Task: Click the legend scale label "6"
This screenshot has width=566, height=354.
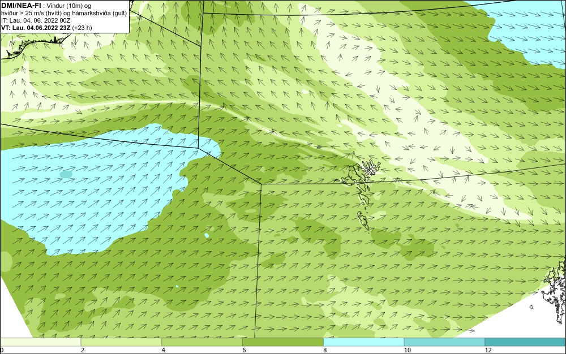Action: tap(245, 350)
